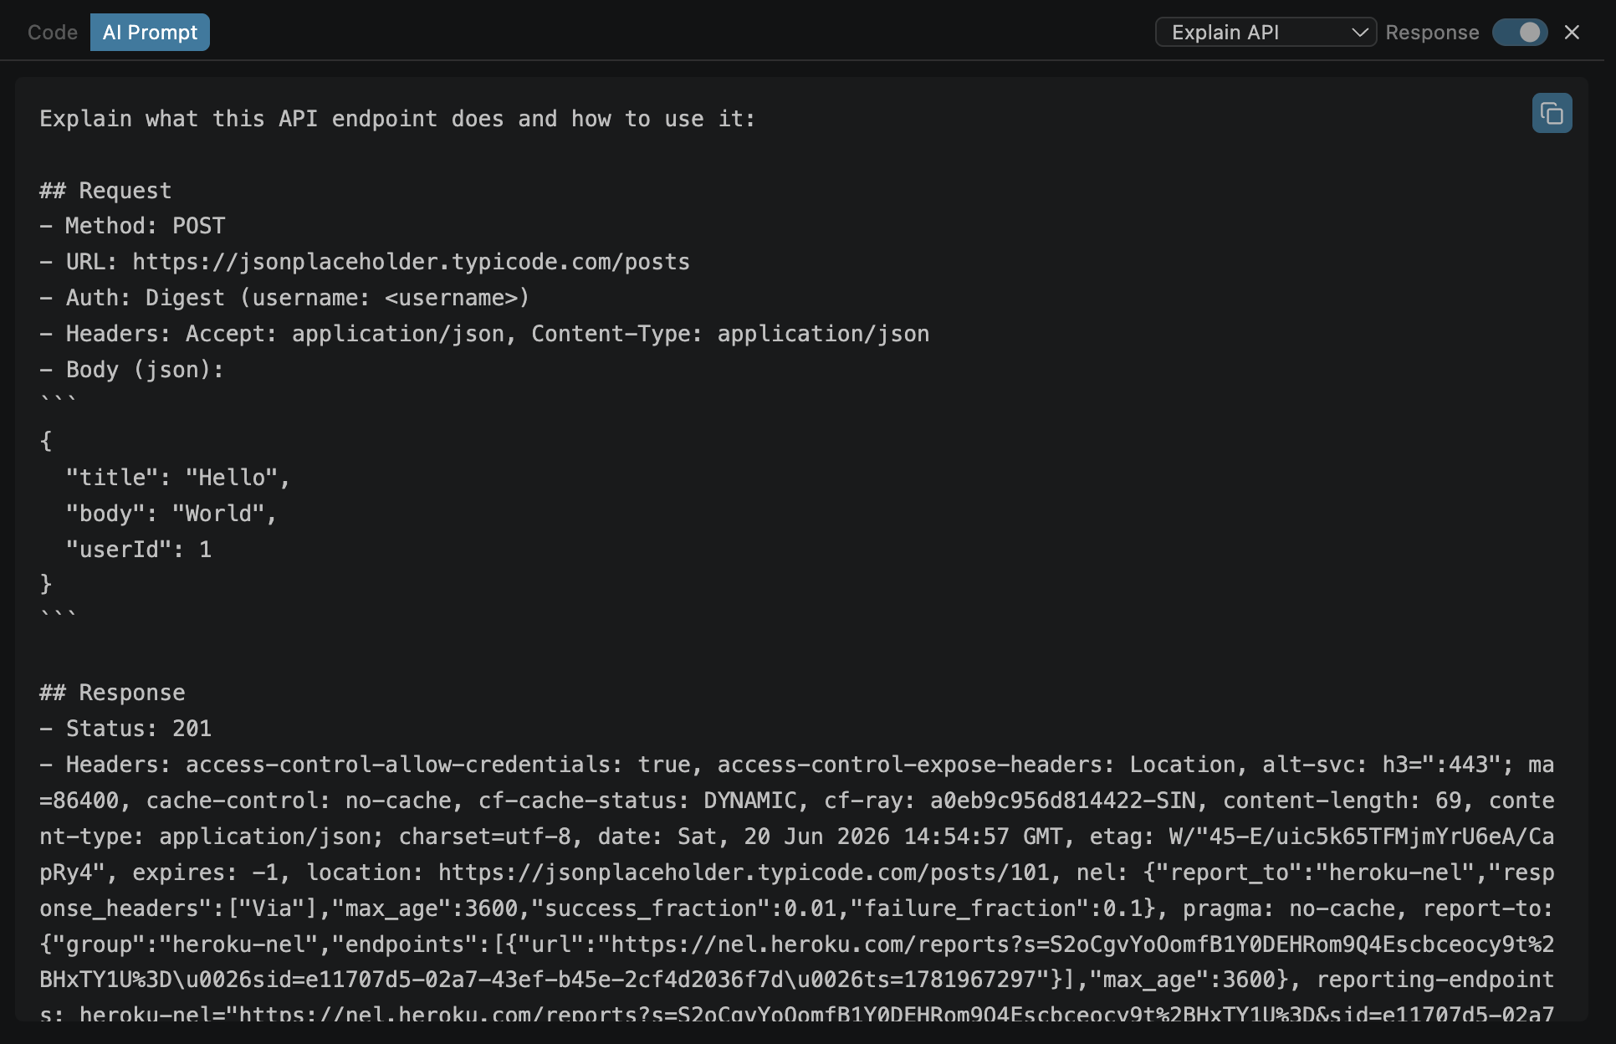Toggle the Response switch off
Screen dimensions: 1616x1044
pos(1520,33)
